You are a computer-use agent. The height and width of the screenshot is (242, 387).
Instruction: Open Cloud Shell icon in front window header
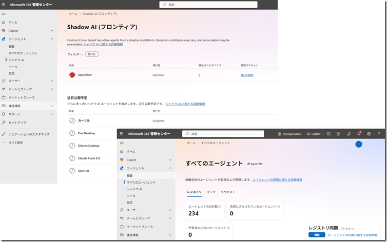click(x=328, y=134)
